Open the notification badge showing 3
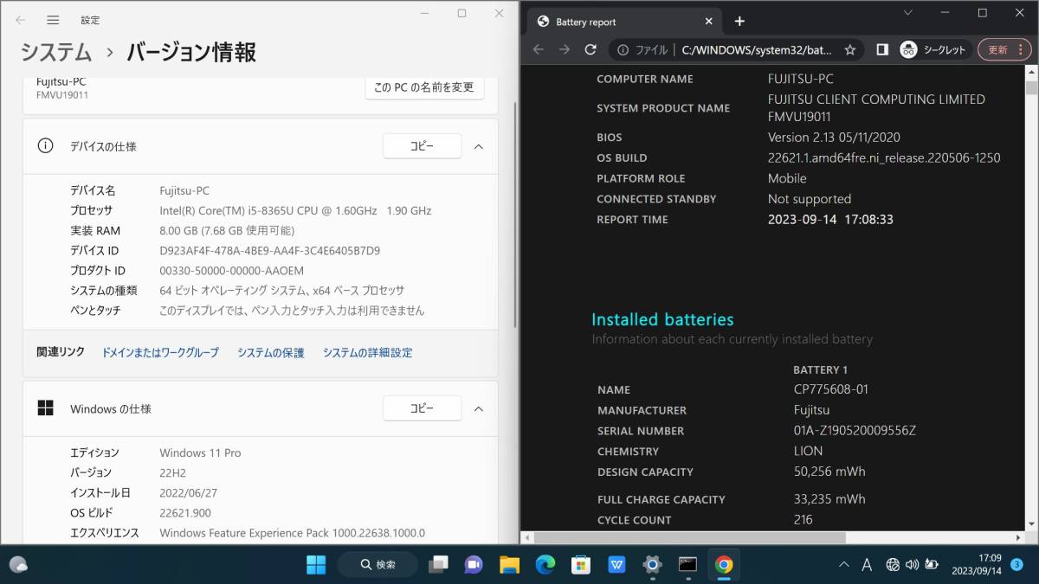The image size is (1039, 584). point(1016,565)
